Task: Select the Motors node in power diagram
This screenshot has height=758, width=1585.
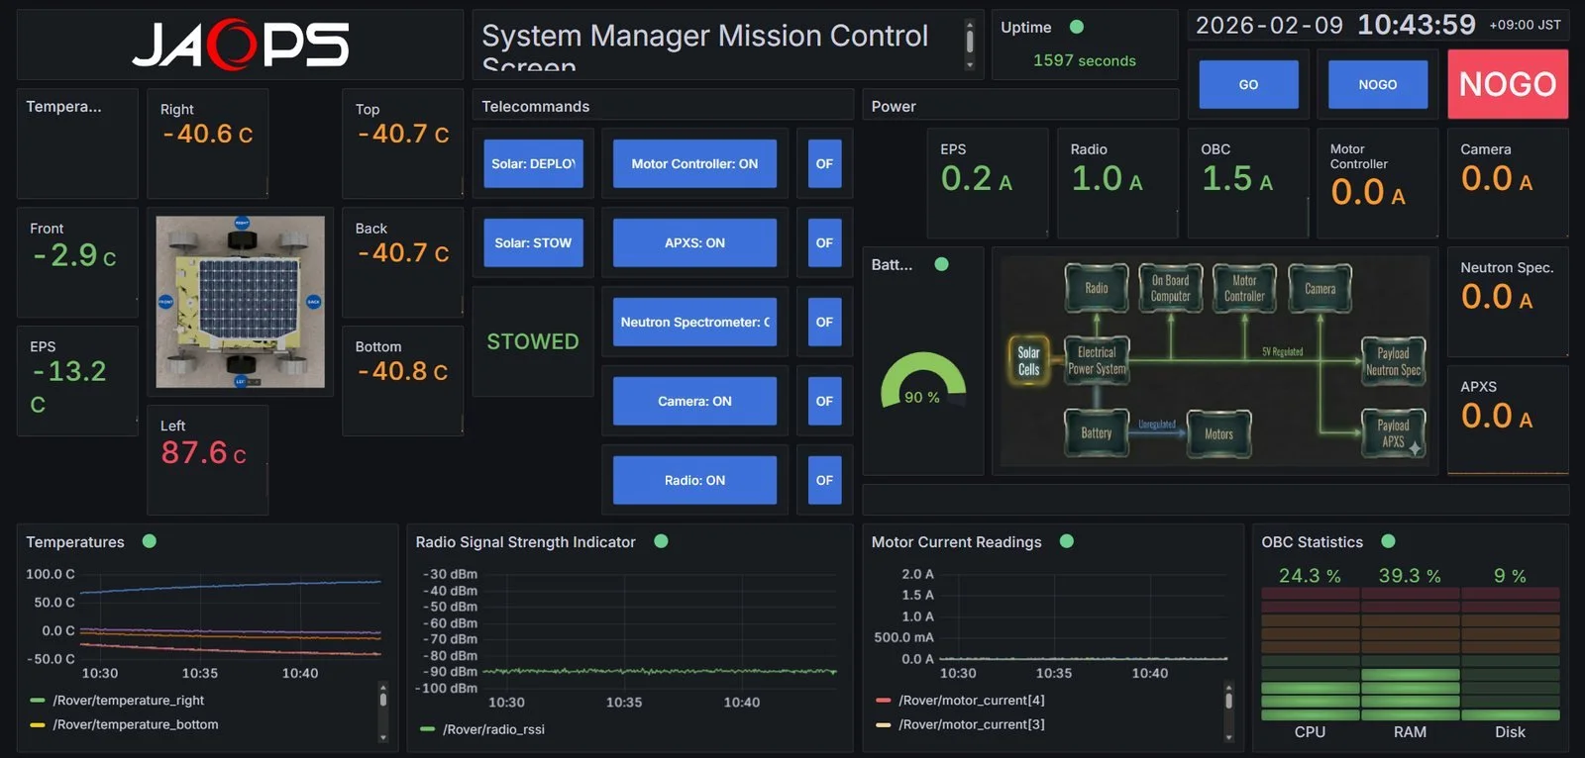Action: [x=1219, y=434]
